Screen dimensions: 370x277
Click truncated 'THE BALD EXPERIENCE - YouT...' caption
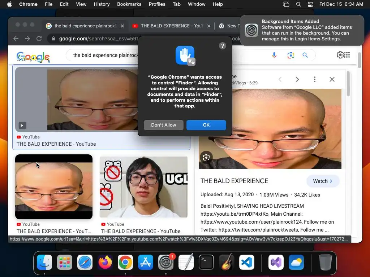53,231
